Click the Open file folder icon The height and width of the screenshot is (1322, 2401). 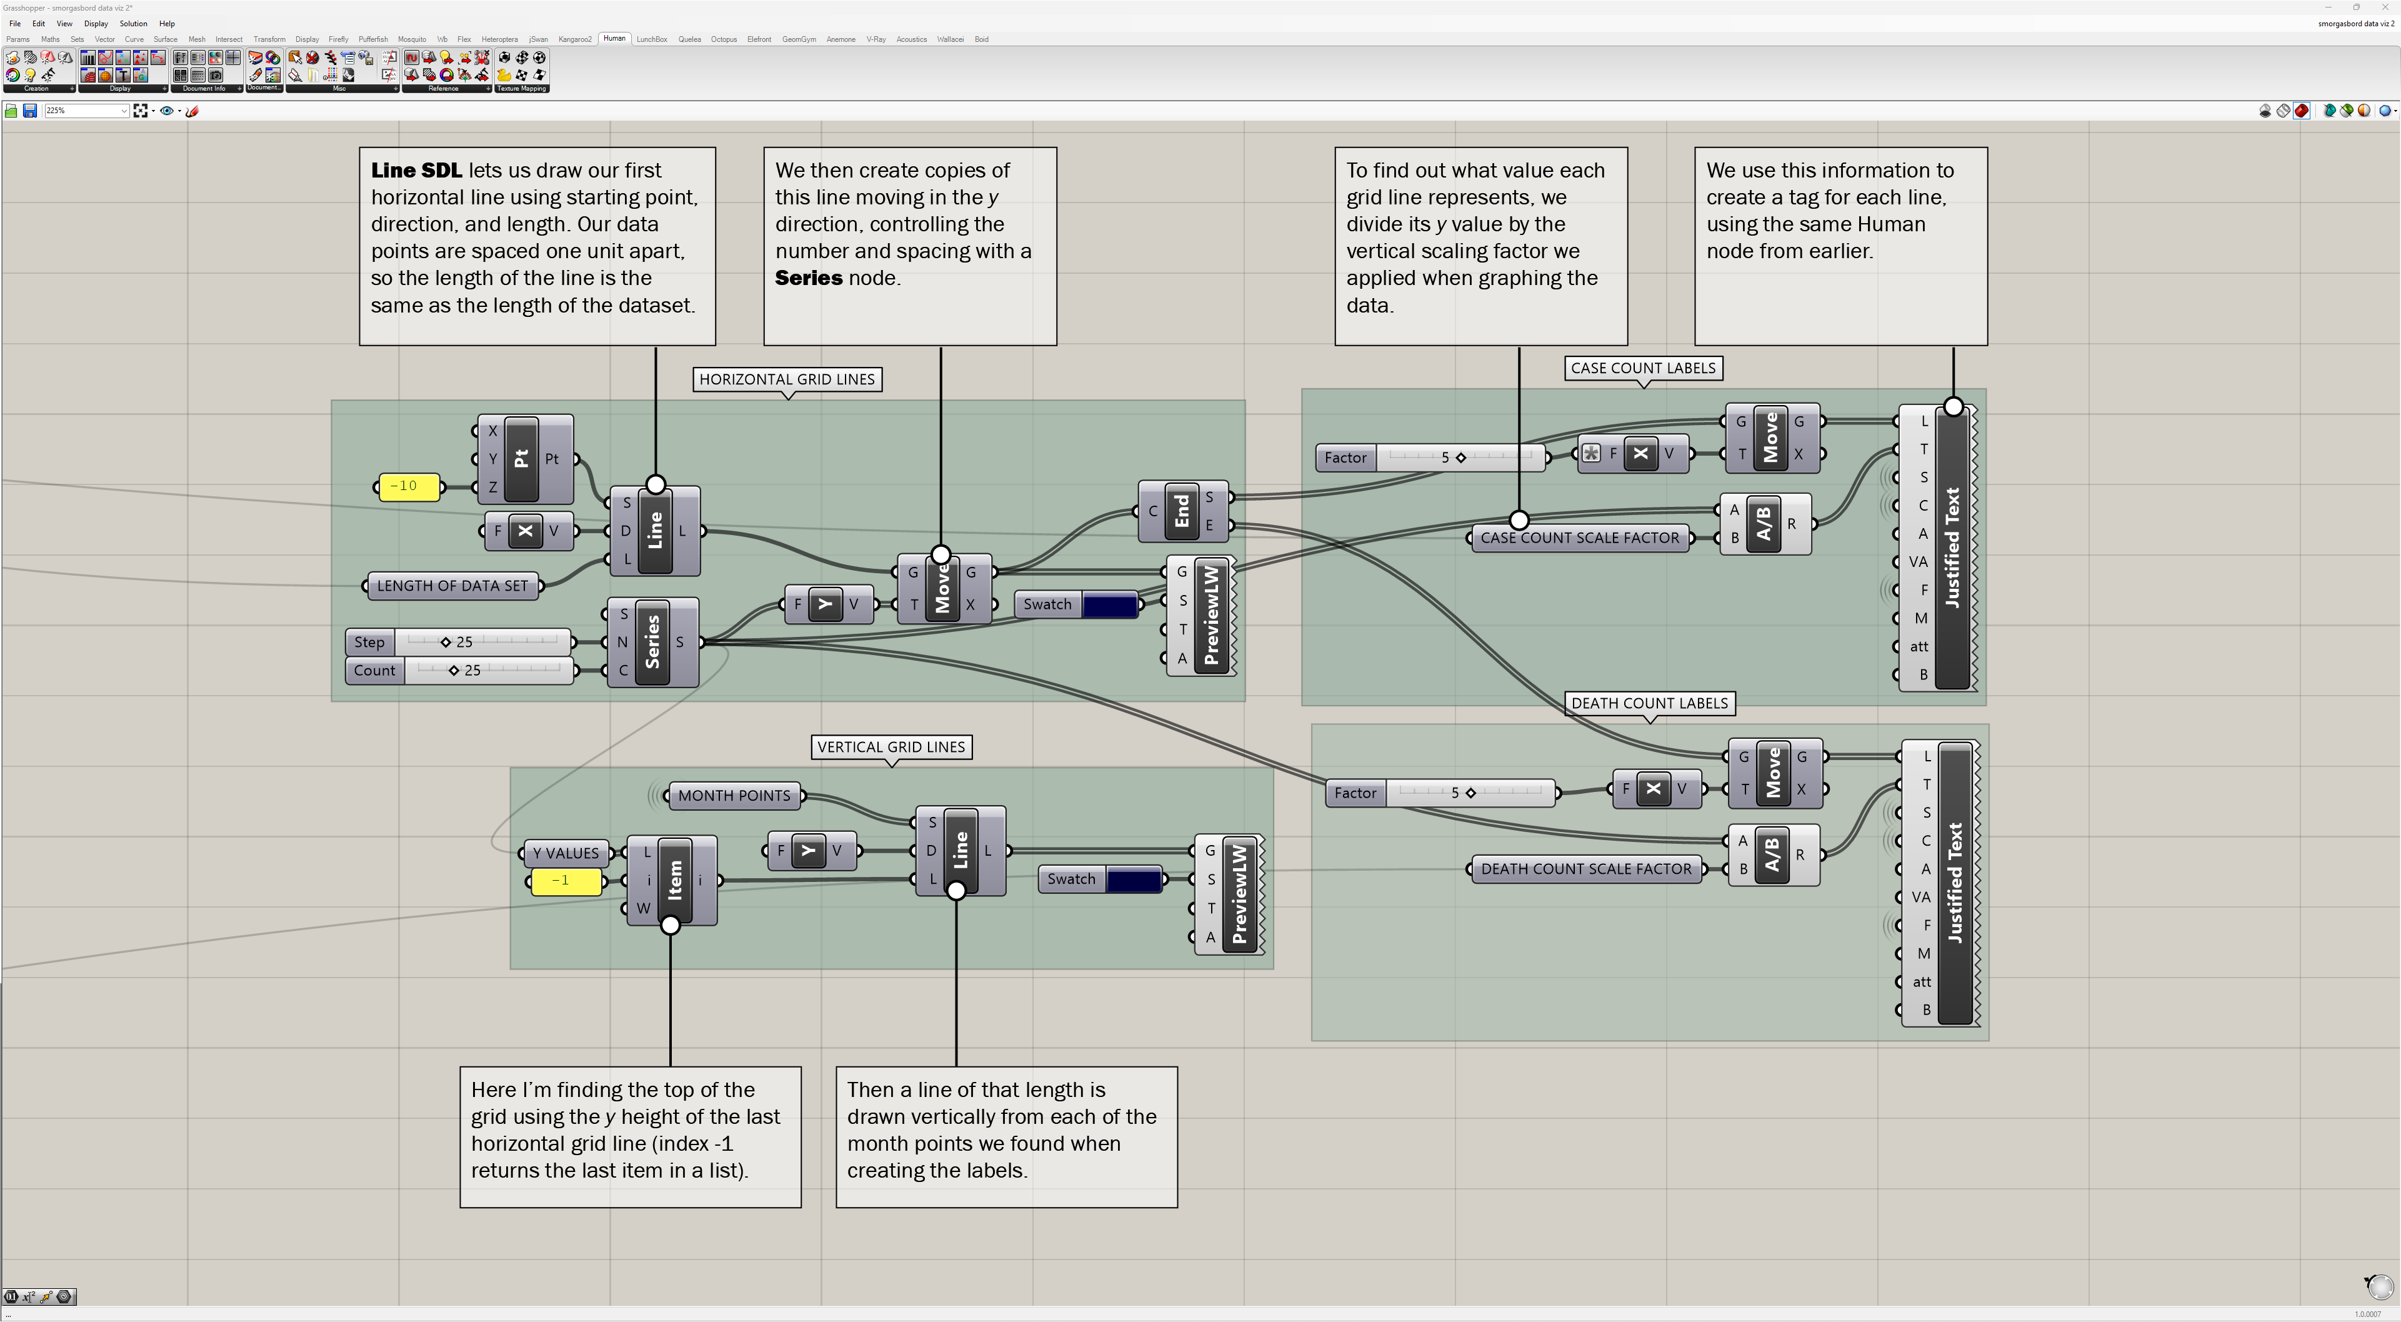(x=11, y=111)
